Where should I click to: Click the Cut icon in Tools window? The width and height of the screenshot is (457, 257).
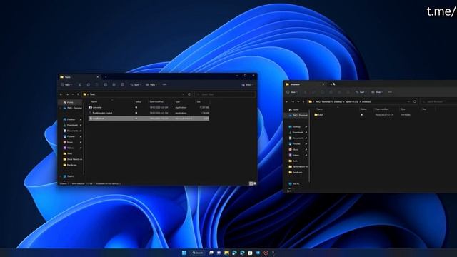(80, 85)
